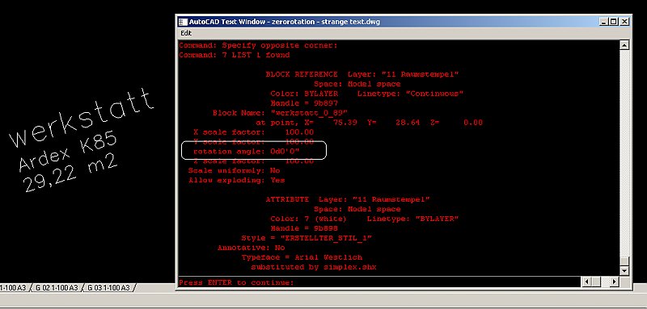
Task: Click the 'Color: BYLAYER' line
Action: click(367, 94)
